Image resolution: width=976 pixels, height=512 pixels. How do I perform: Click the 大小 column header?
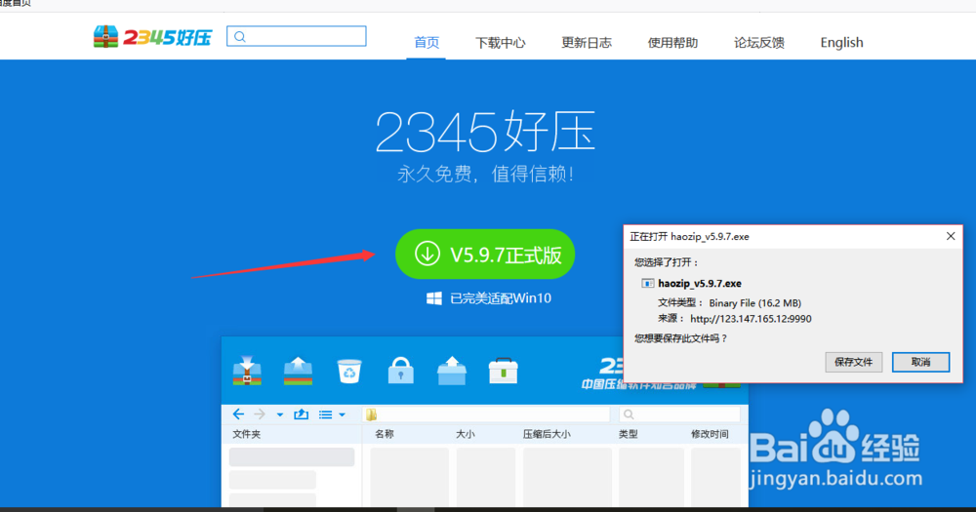coord(465,434)
